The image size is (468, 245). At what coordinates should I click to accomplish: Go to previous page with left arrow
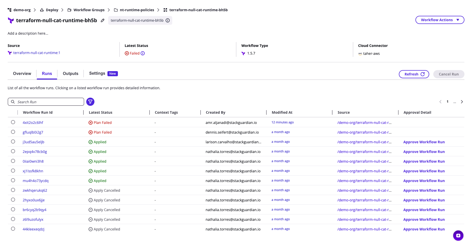click(440, 102)
